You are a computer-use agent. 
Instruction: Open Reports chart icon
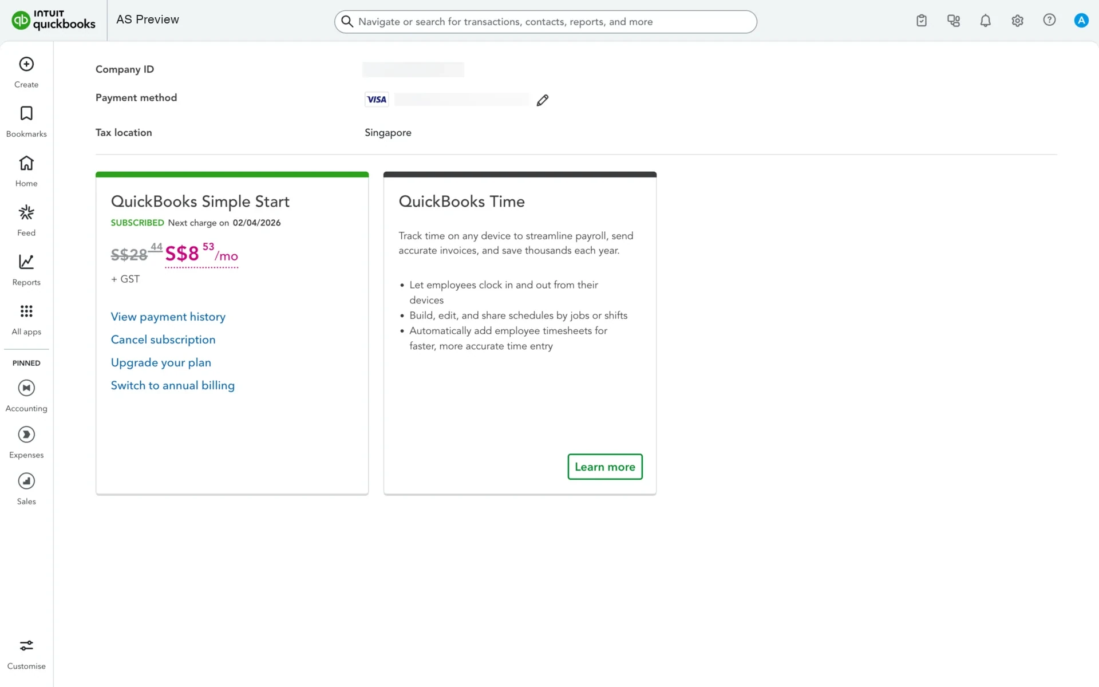(x=26, y=262)
